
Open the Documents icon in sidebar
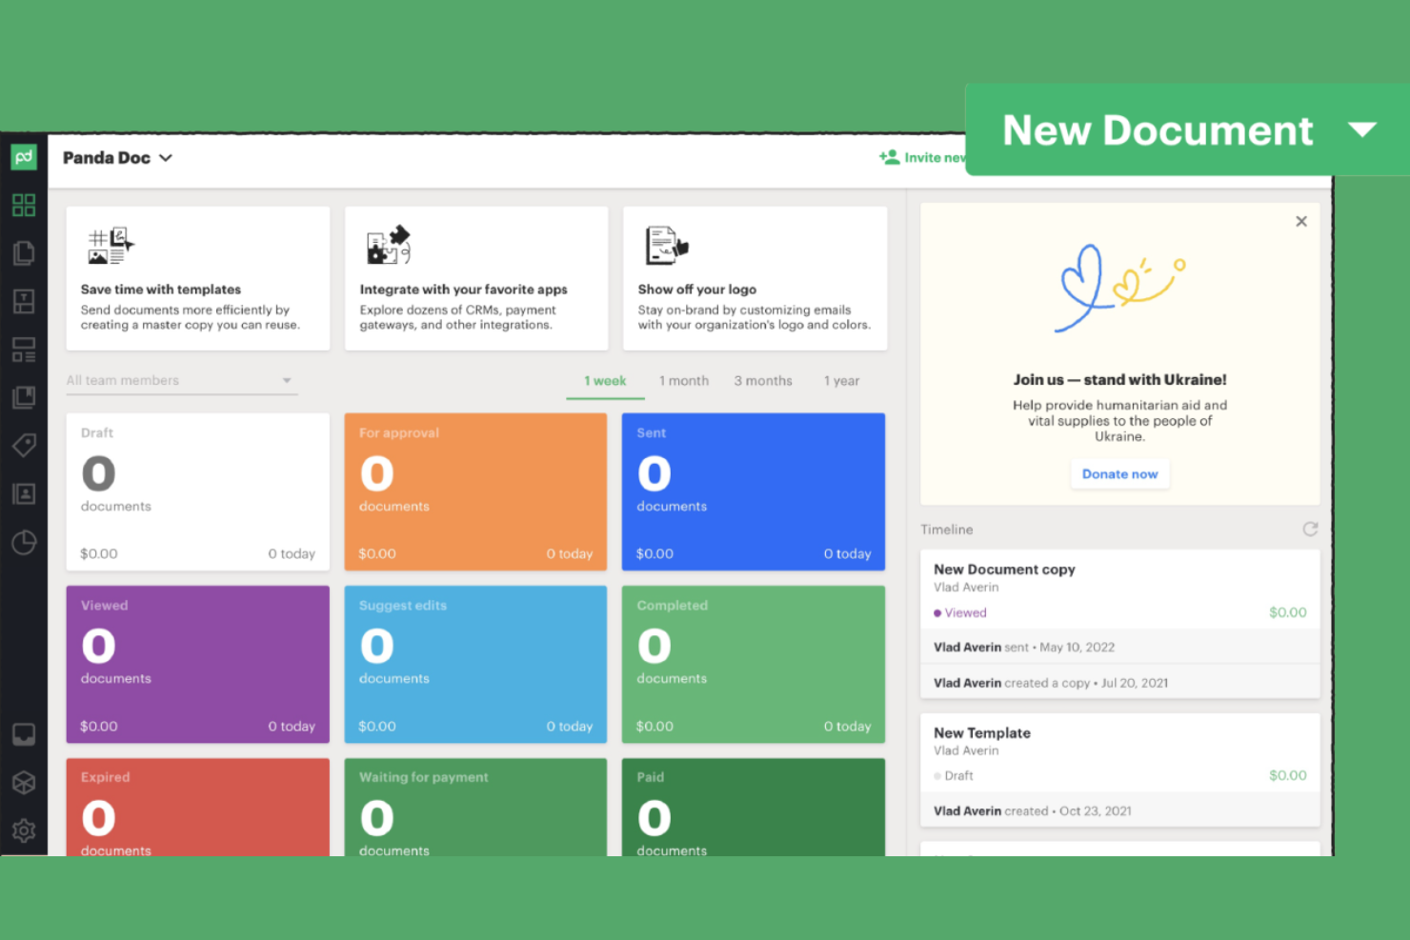(x=24, y=252)
